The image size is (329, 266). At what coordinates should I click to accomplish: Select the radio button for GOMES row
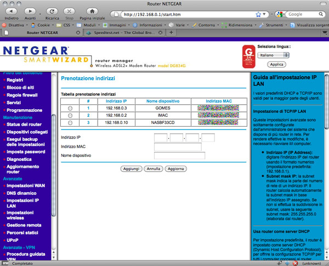[x=70, y=108]
